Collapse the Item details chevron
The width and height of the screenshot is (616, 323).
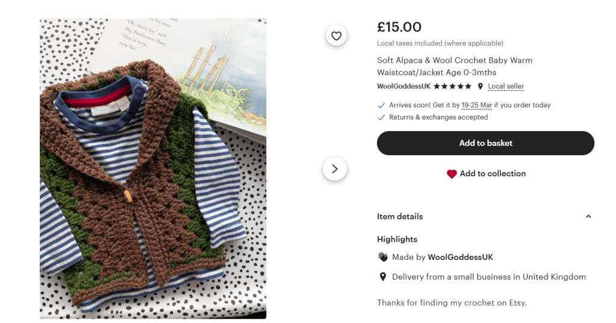[x=588, y=217]
